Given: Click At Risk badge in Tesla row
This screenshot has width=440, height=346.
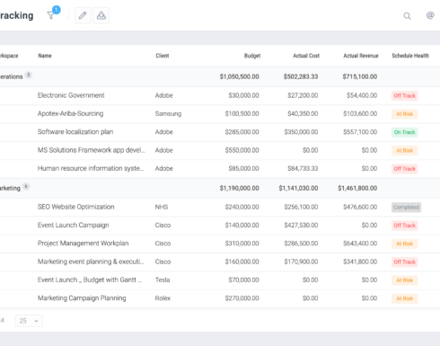Looking at the screenshot, I should click(404, 280).
